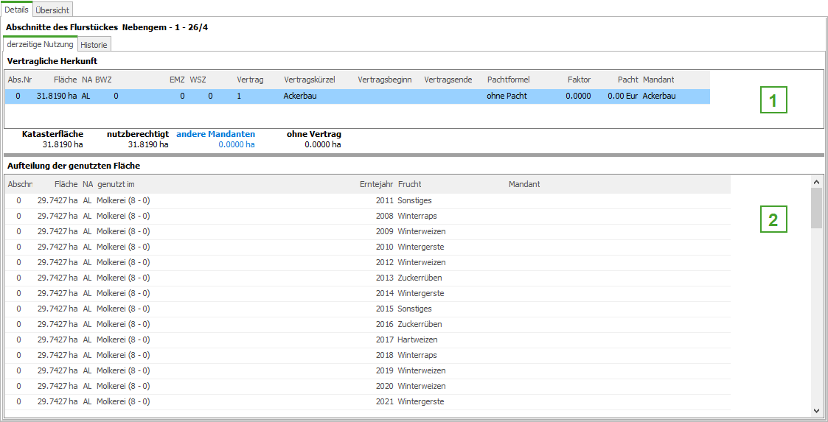Click the green marker number 2
828x422 pixels.
(773, 219)
